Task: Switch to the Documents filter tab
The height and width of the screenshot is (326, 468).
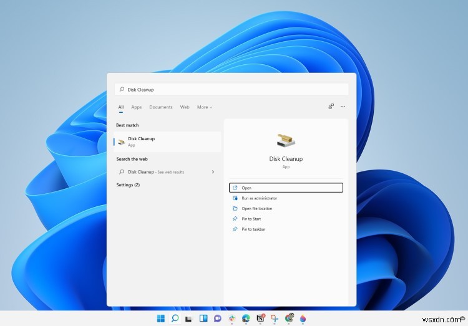Action: click(x=161, y=107)
